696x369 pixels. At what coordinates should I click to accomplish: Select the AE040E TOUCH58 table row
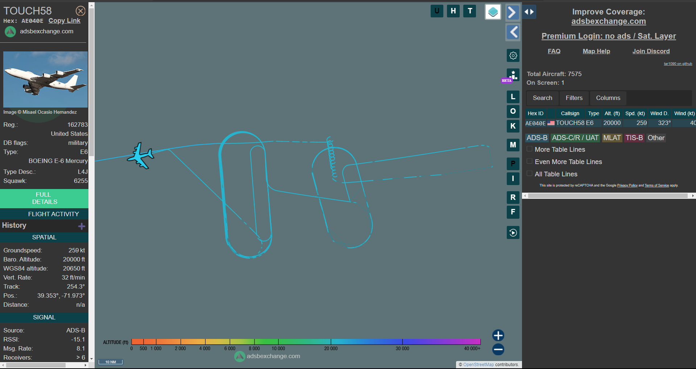610,123
